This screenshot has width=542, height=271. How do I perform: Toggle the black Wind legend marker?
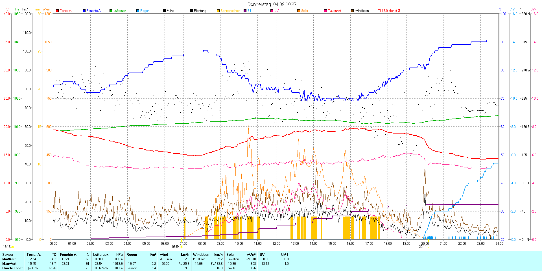(x=165, y=11)
